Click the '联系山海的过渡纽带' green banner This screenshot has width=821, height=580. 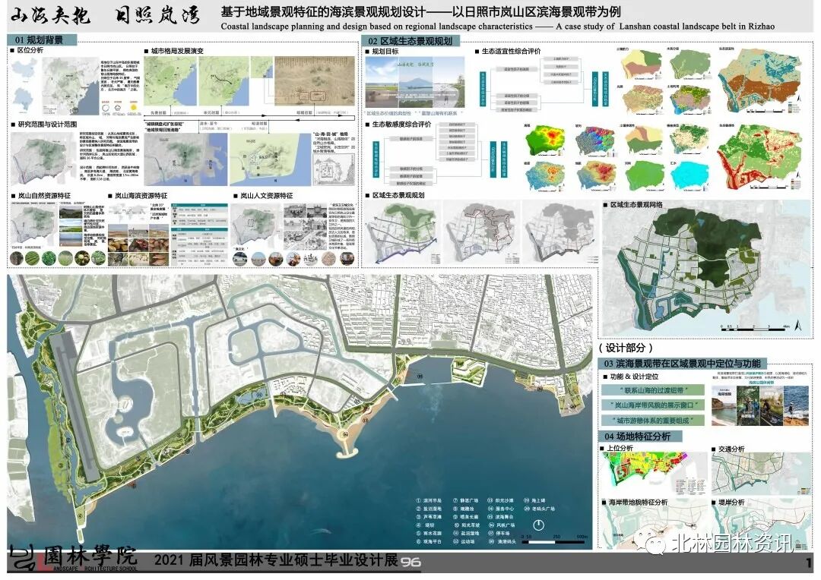[653, 389]
